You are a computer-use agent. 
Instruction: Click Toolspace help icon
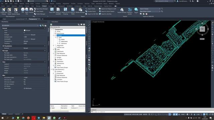tap(84, 24)
